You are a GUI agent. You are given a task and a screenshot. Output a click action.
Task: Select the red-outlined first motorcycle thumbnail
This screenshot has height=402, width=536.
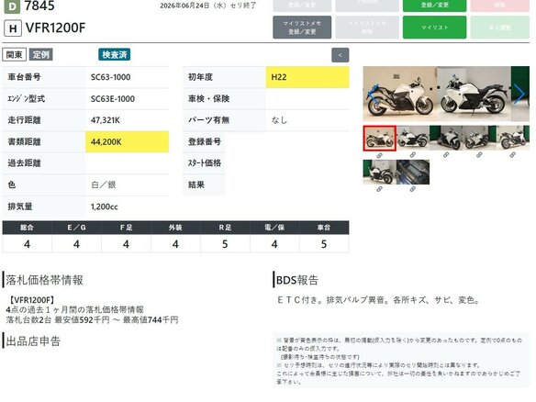click(379, 138)
